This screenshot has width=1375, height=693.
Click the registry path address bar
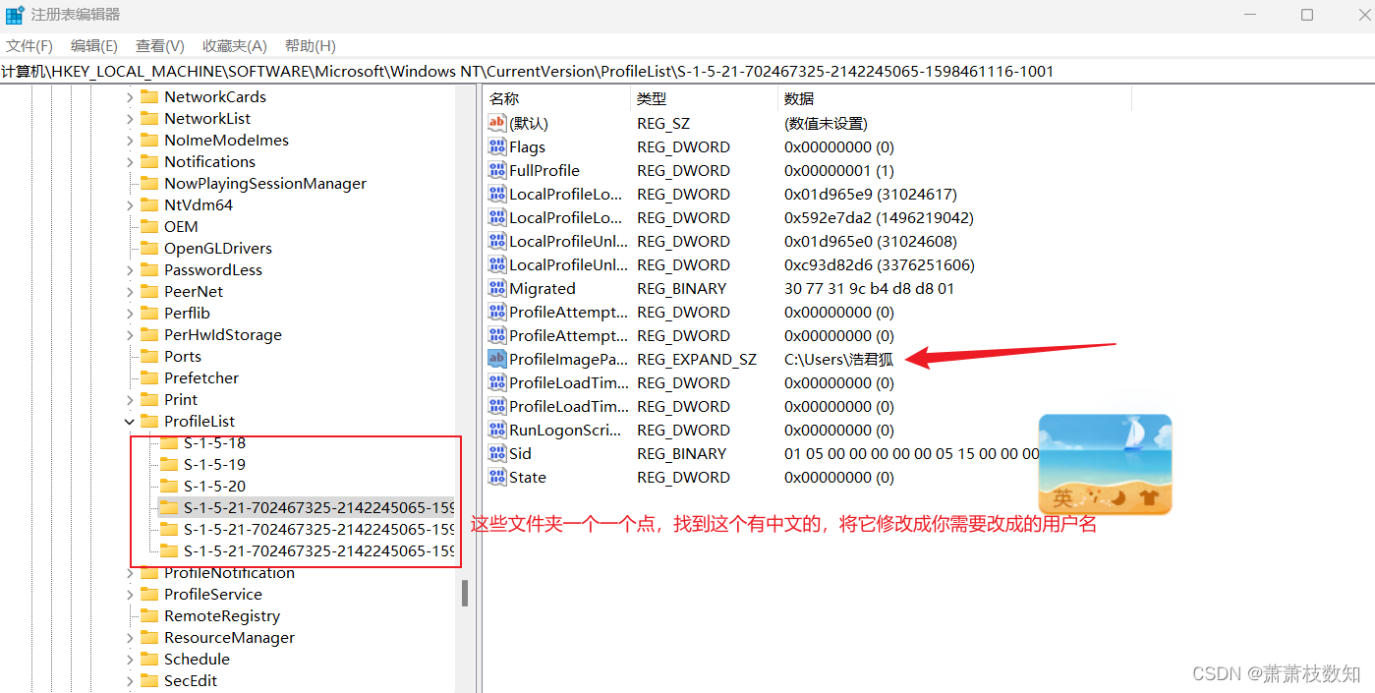click(687, 71)
